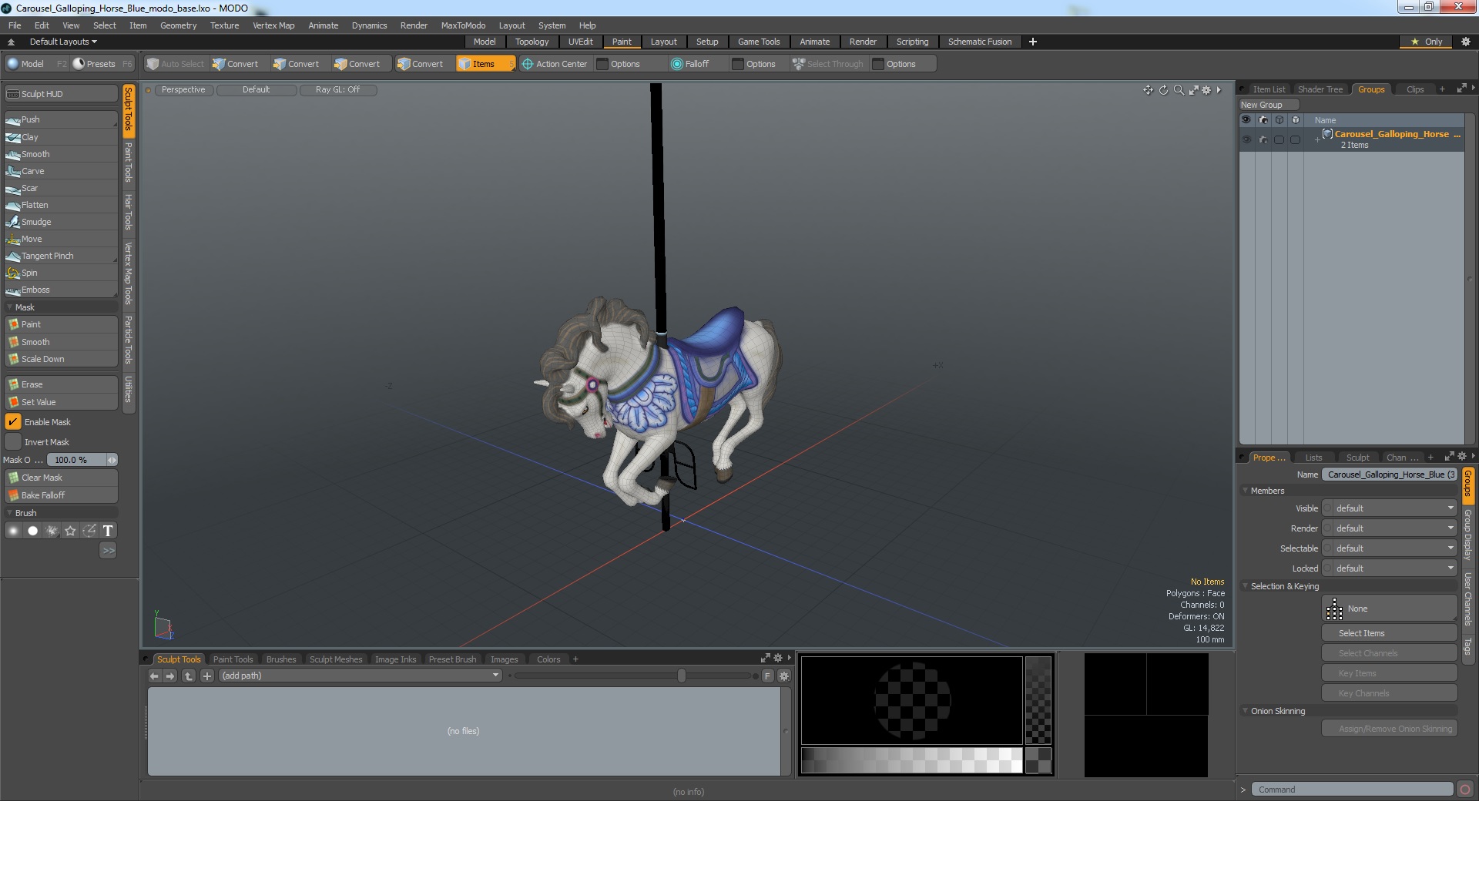Go up one folder in preset browser
The width and height of the screenshot is (1479, 892).
click(189, 676)
